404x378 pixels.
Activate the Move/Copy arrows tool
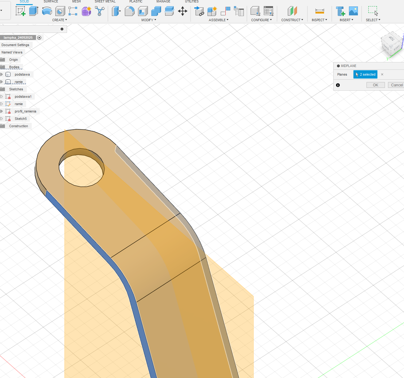click(x=183, y=11)
